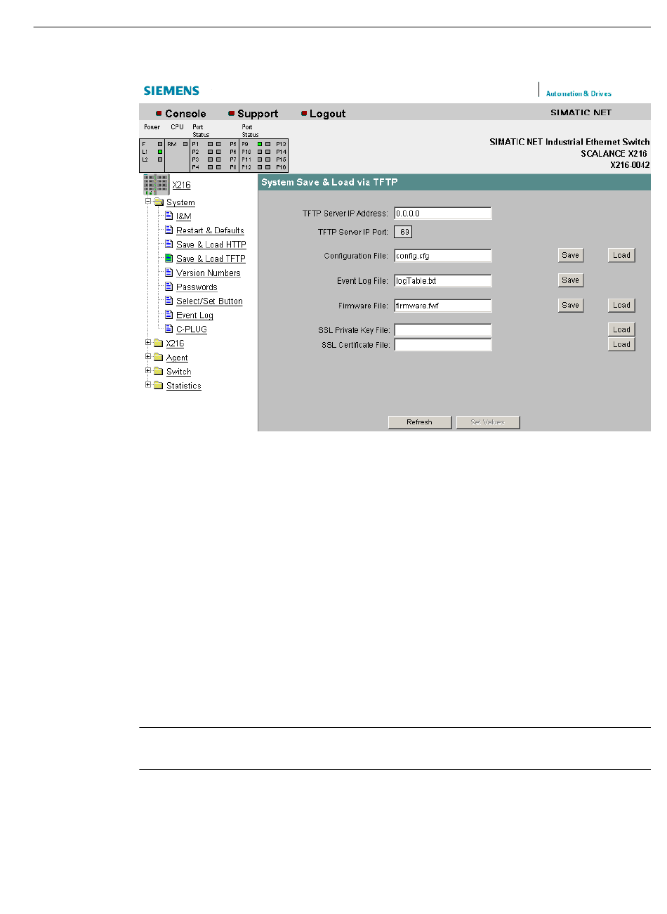Click the red bullet icon beside Support
This screenshot has width=667, height=914.
pyautogui.click(x=231, y=113)
